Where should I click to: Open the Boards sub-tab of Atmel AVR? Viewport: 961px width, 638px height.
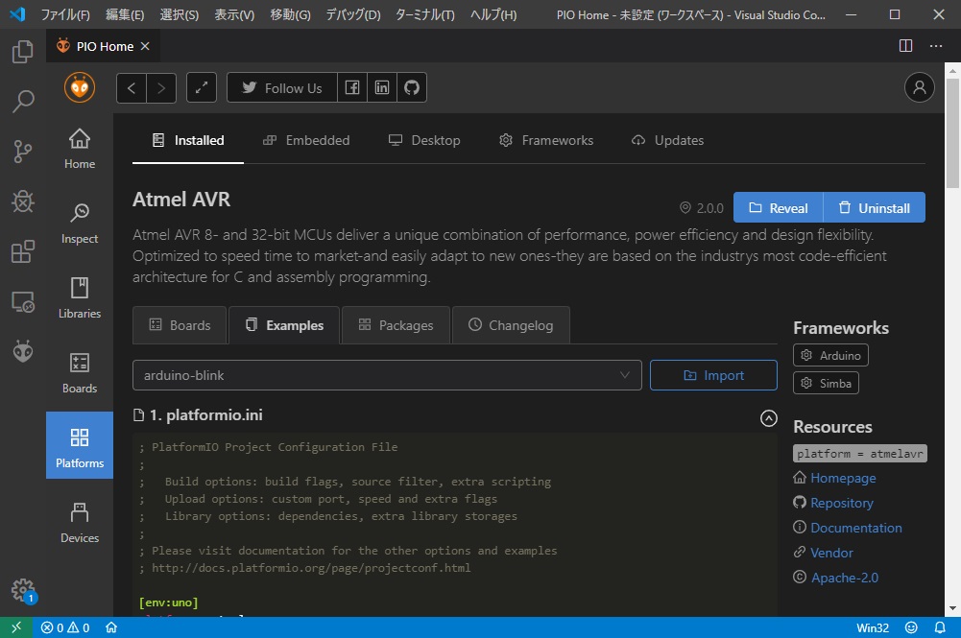(180, 325)
